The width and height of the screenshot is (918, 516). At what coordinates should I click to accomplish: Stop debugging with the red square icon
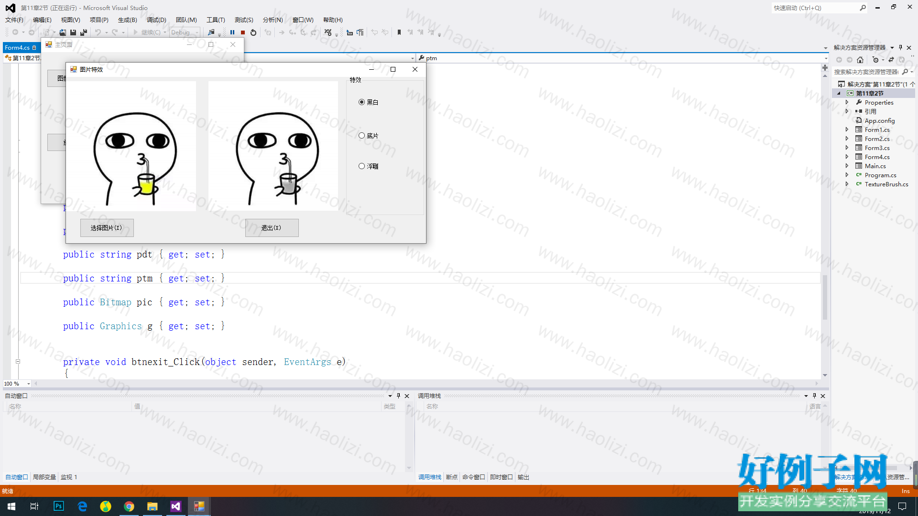click(243, 32)
